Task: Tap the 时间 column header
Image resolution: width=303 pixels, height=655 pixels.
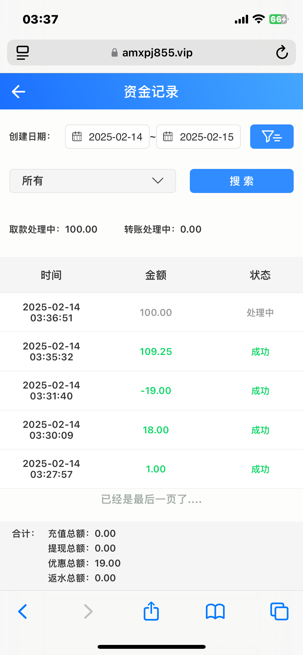Action: point(51,275)
